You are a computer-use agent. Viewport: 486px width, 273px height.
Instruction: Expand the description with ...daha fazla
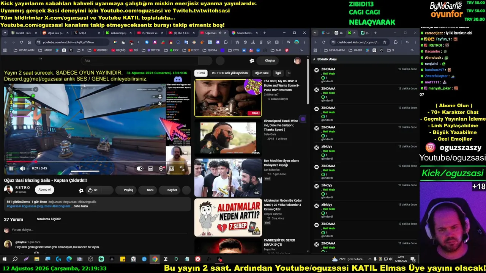point(80,206)
